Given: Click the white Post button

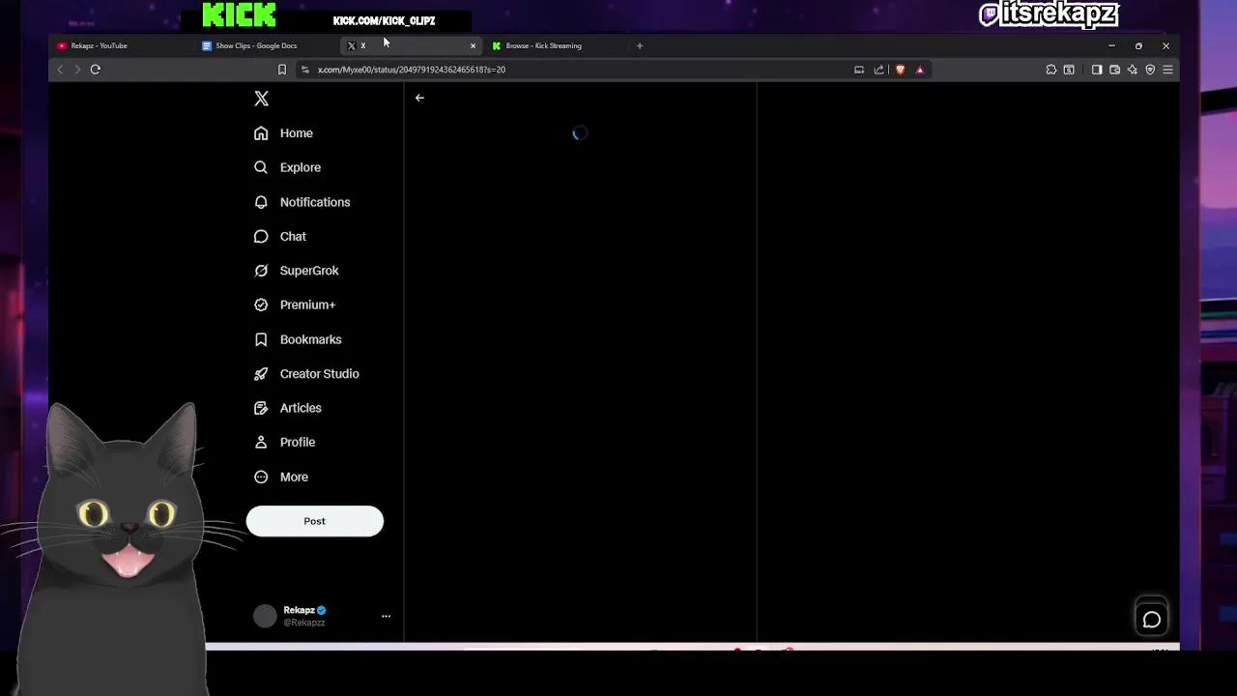Looking at the screenshot, I should click(x=315, y=521).
